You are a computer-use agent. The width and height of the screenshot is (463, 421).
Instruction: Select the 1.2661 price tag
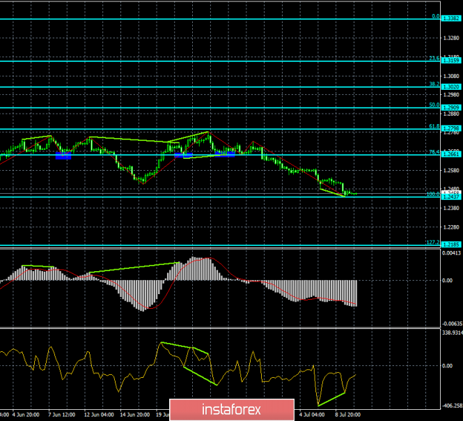pyautogui.click(x=452, y=154)
